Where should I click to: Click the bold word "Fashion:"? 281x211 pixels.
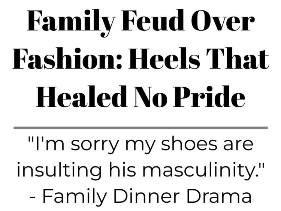click(x=67, y=59)
